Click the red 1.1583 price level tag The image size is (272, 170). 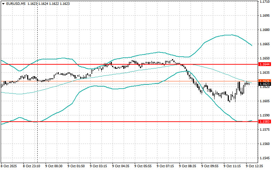[x=265, y=122]
